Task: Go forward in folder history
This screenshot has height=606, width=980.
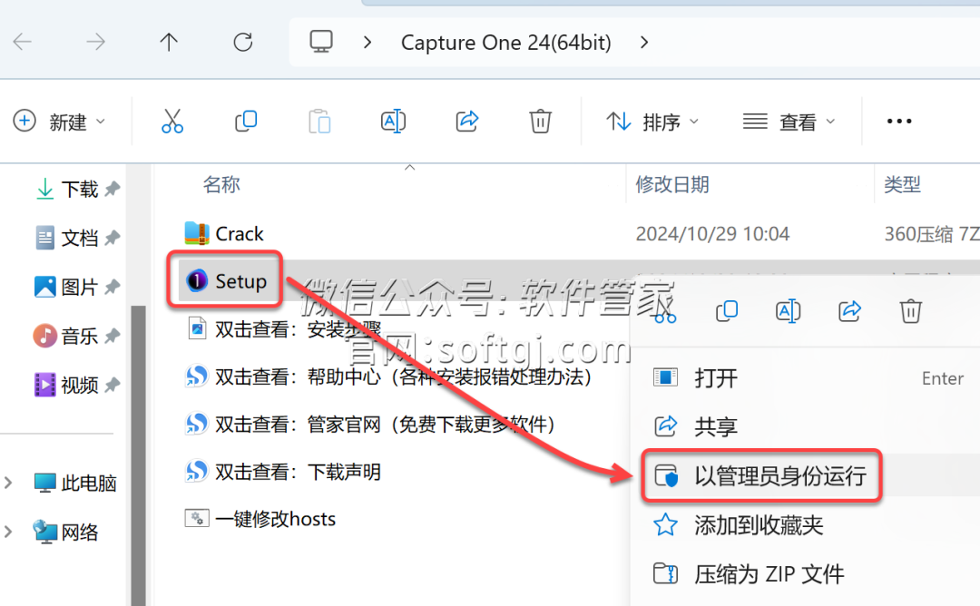Action: coord(95,42)
